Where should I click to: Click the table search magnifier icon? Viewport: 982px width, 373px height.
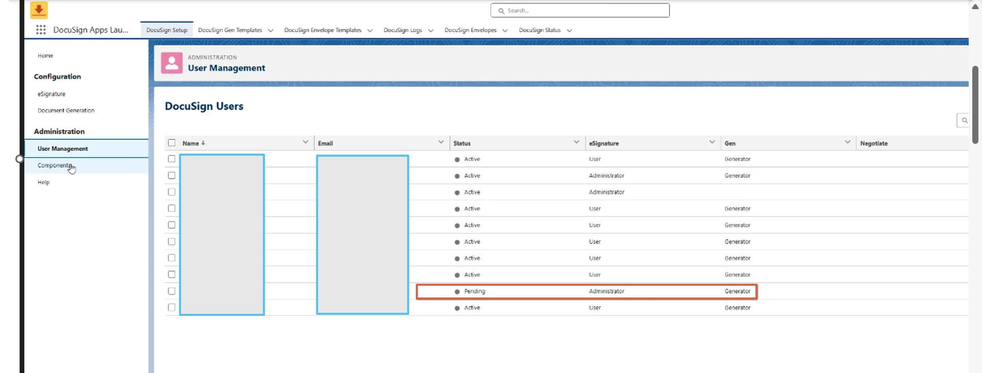(964, 120)
